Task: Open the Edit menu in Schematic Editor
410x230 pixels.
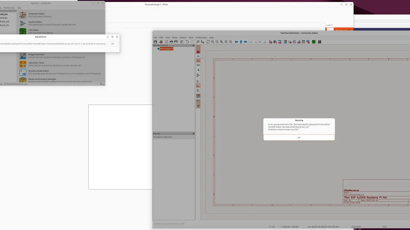Action: [x=161, y=37]
